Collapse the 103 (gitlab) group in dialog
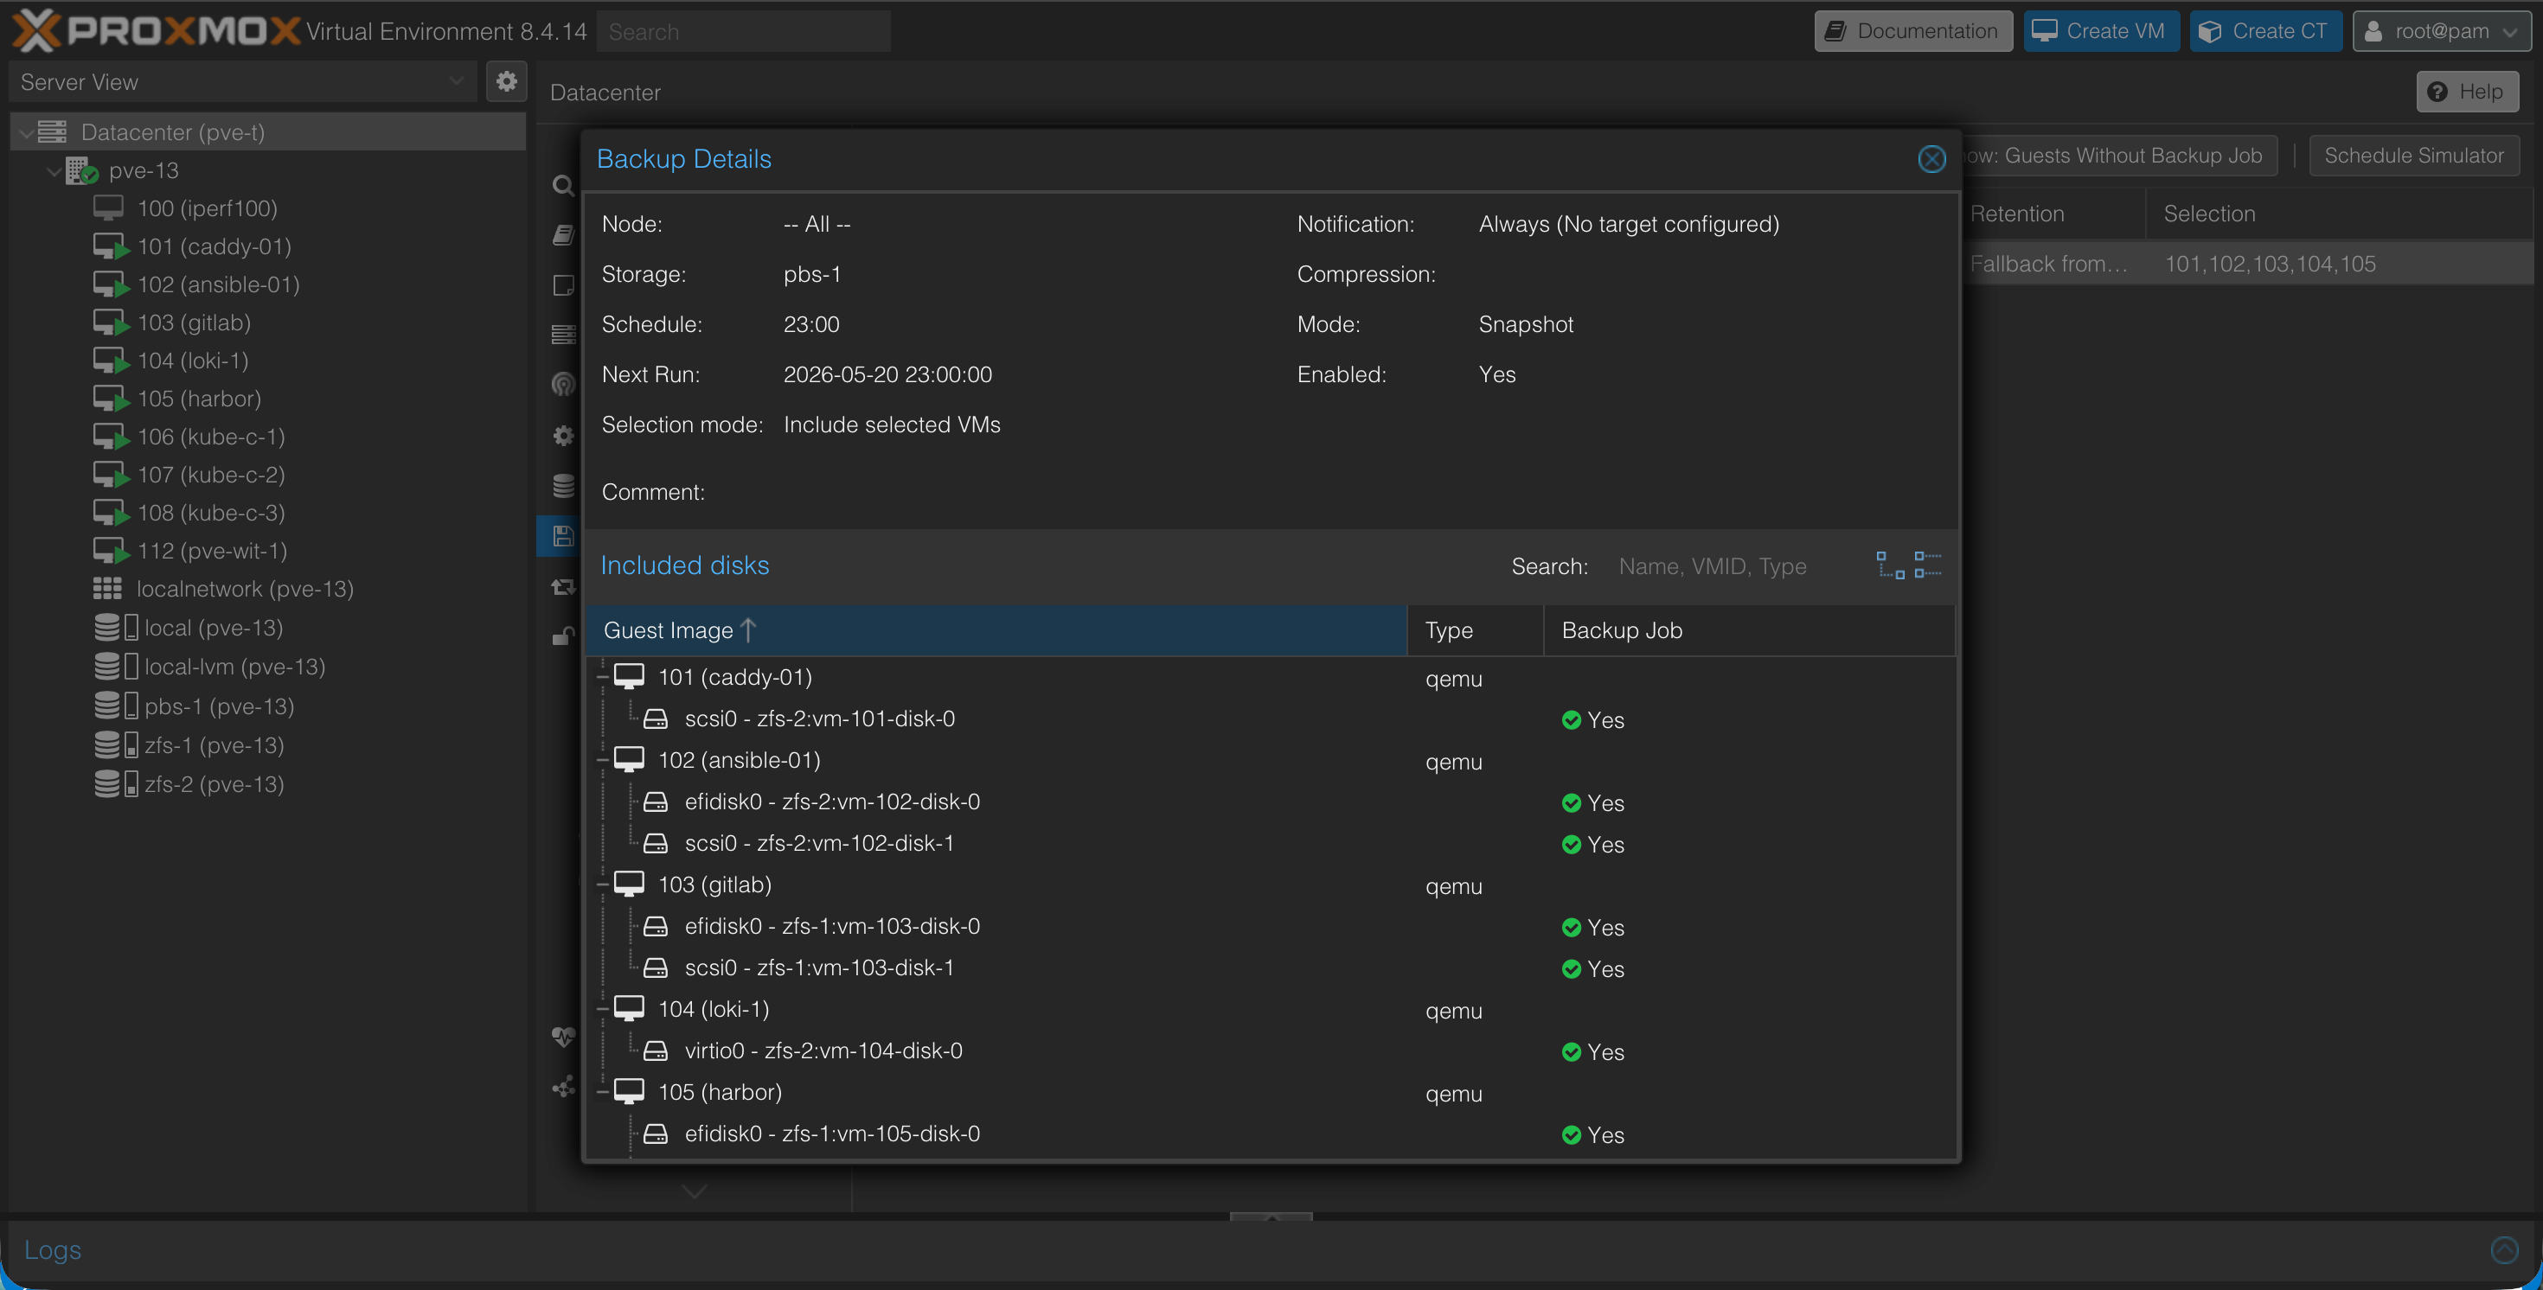 (602, 884)
